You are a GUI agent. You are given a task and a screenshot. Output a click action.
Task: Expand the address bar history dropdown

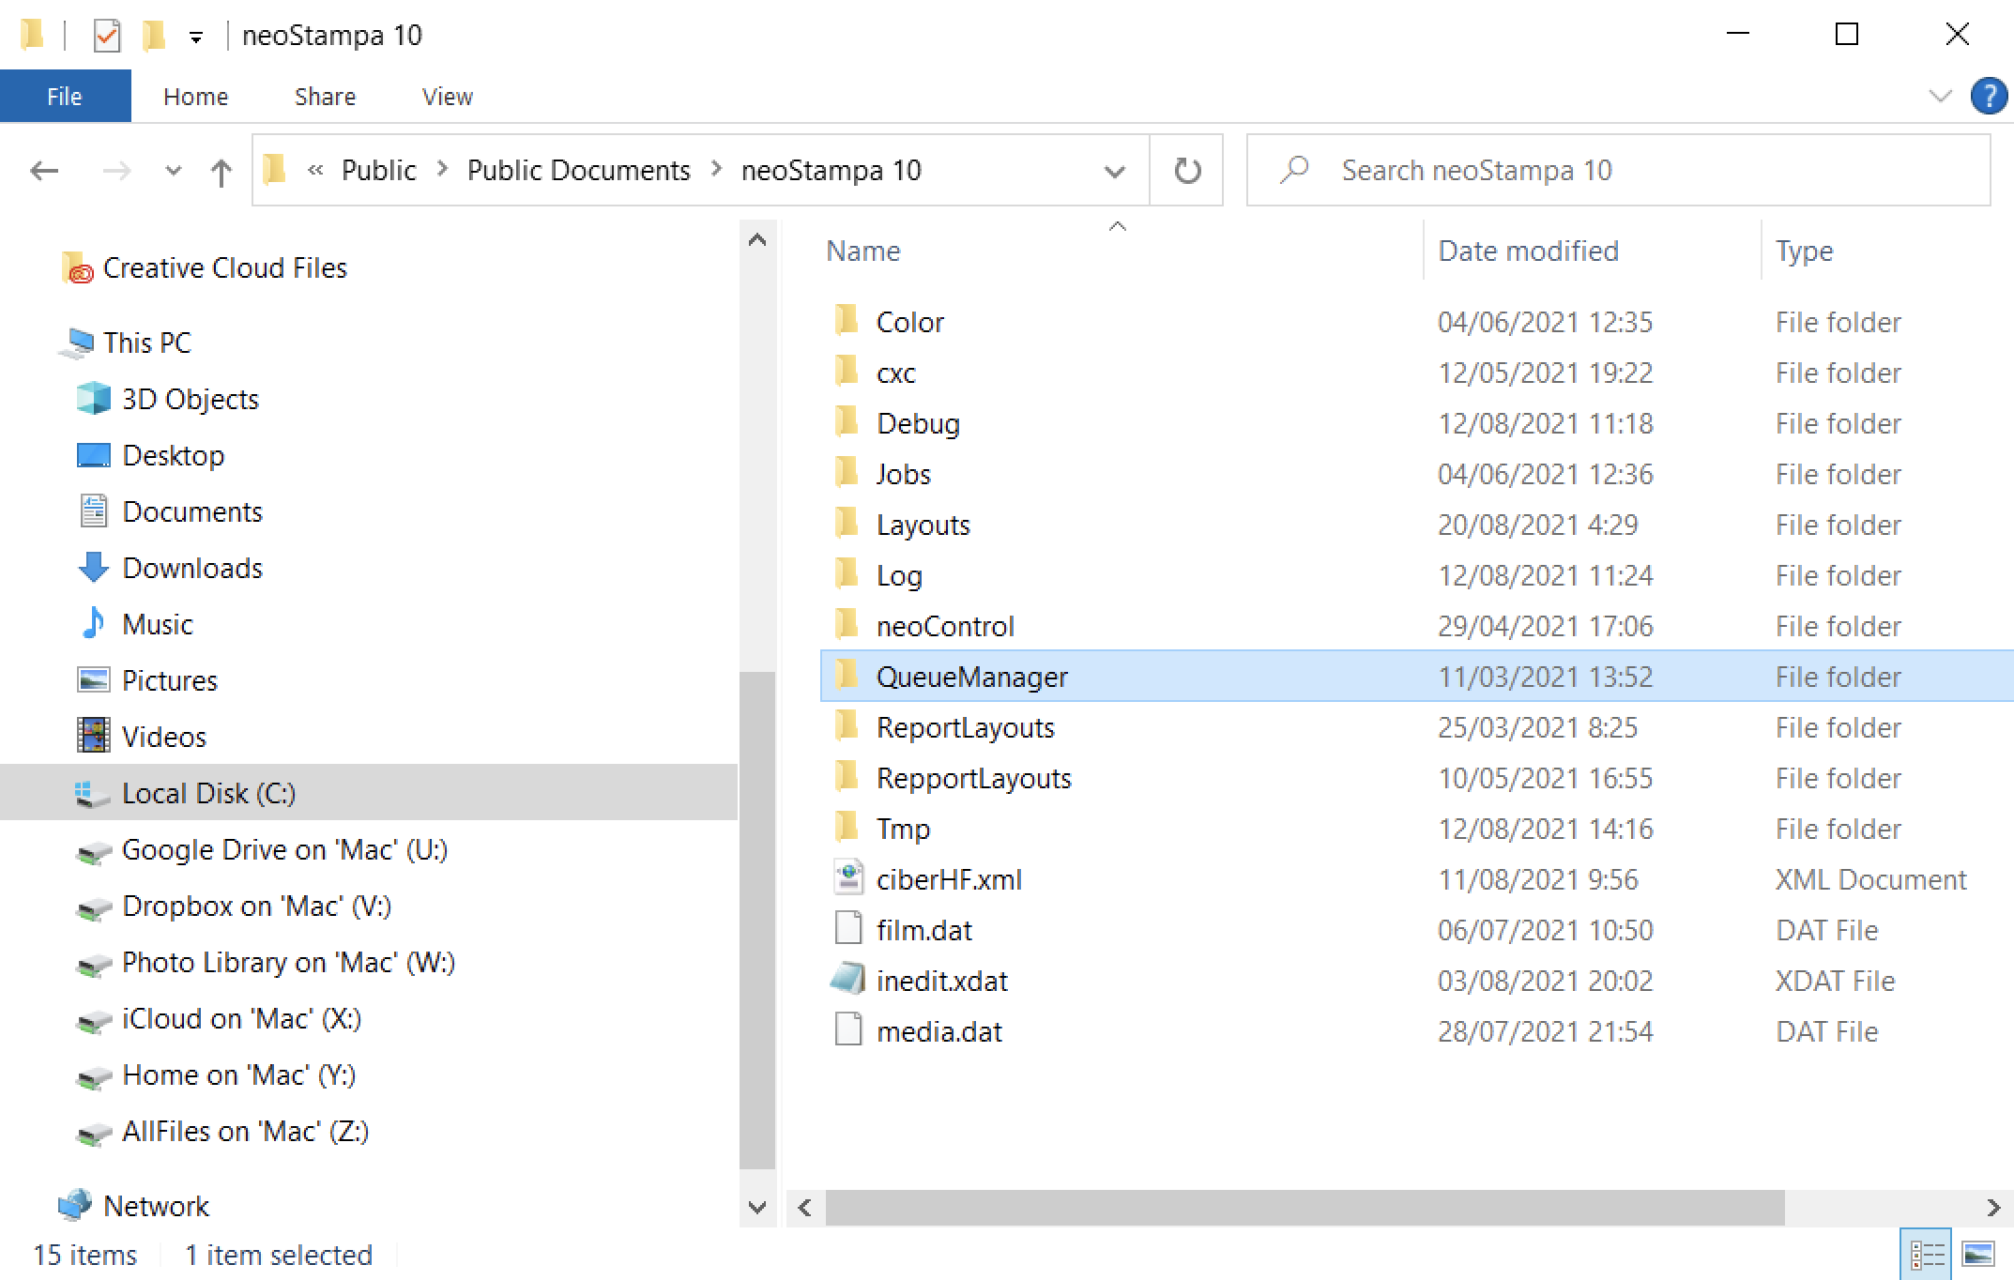coord(1114,172)
